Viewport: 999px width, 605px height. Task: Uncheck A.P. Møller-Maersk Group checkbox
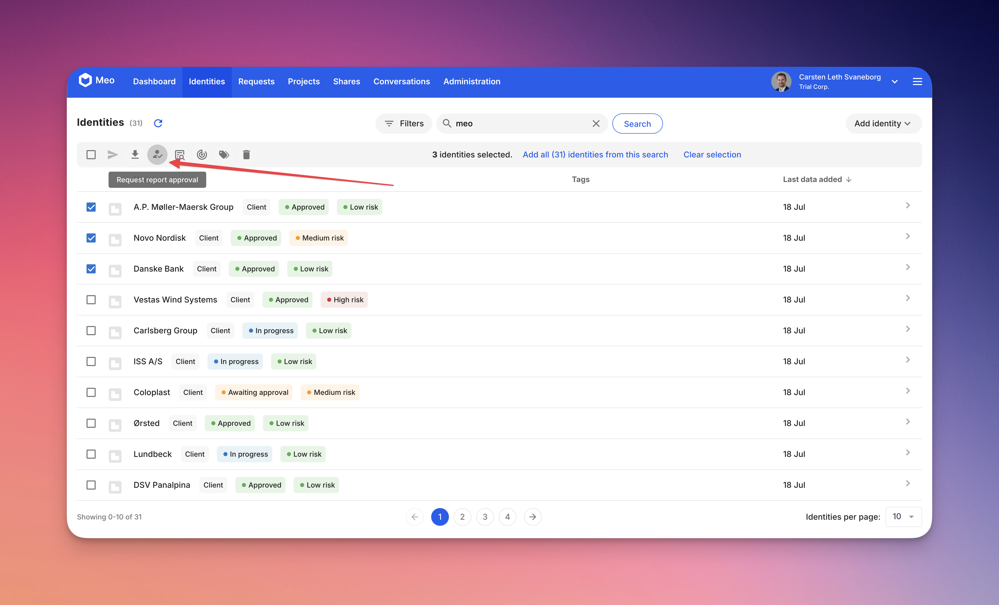click(x=91, y=207)
